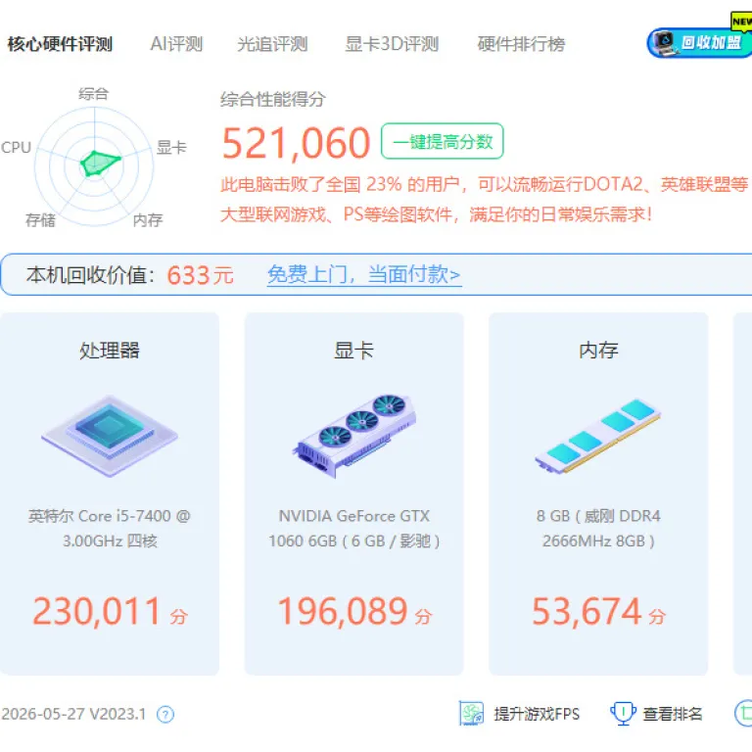This screenshot has width=752, height=752.
Task: Click the 此电脑击败了全国 23% 的用户 description
Action: [x=485, y=199]
